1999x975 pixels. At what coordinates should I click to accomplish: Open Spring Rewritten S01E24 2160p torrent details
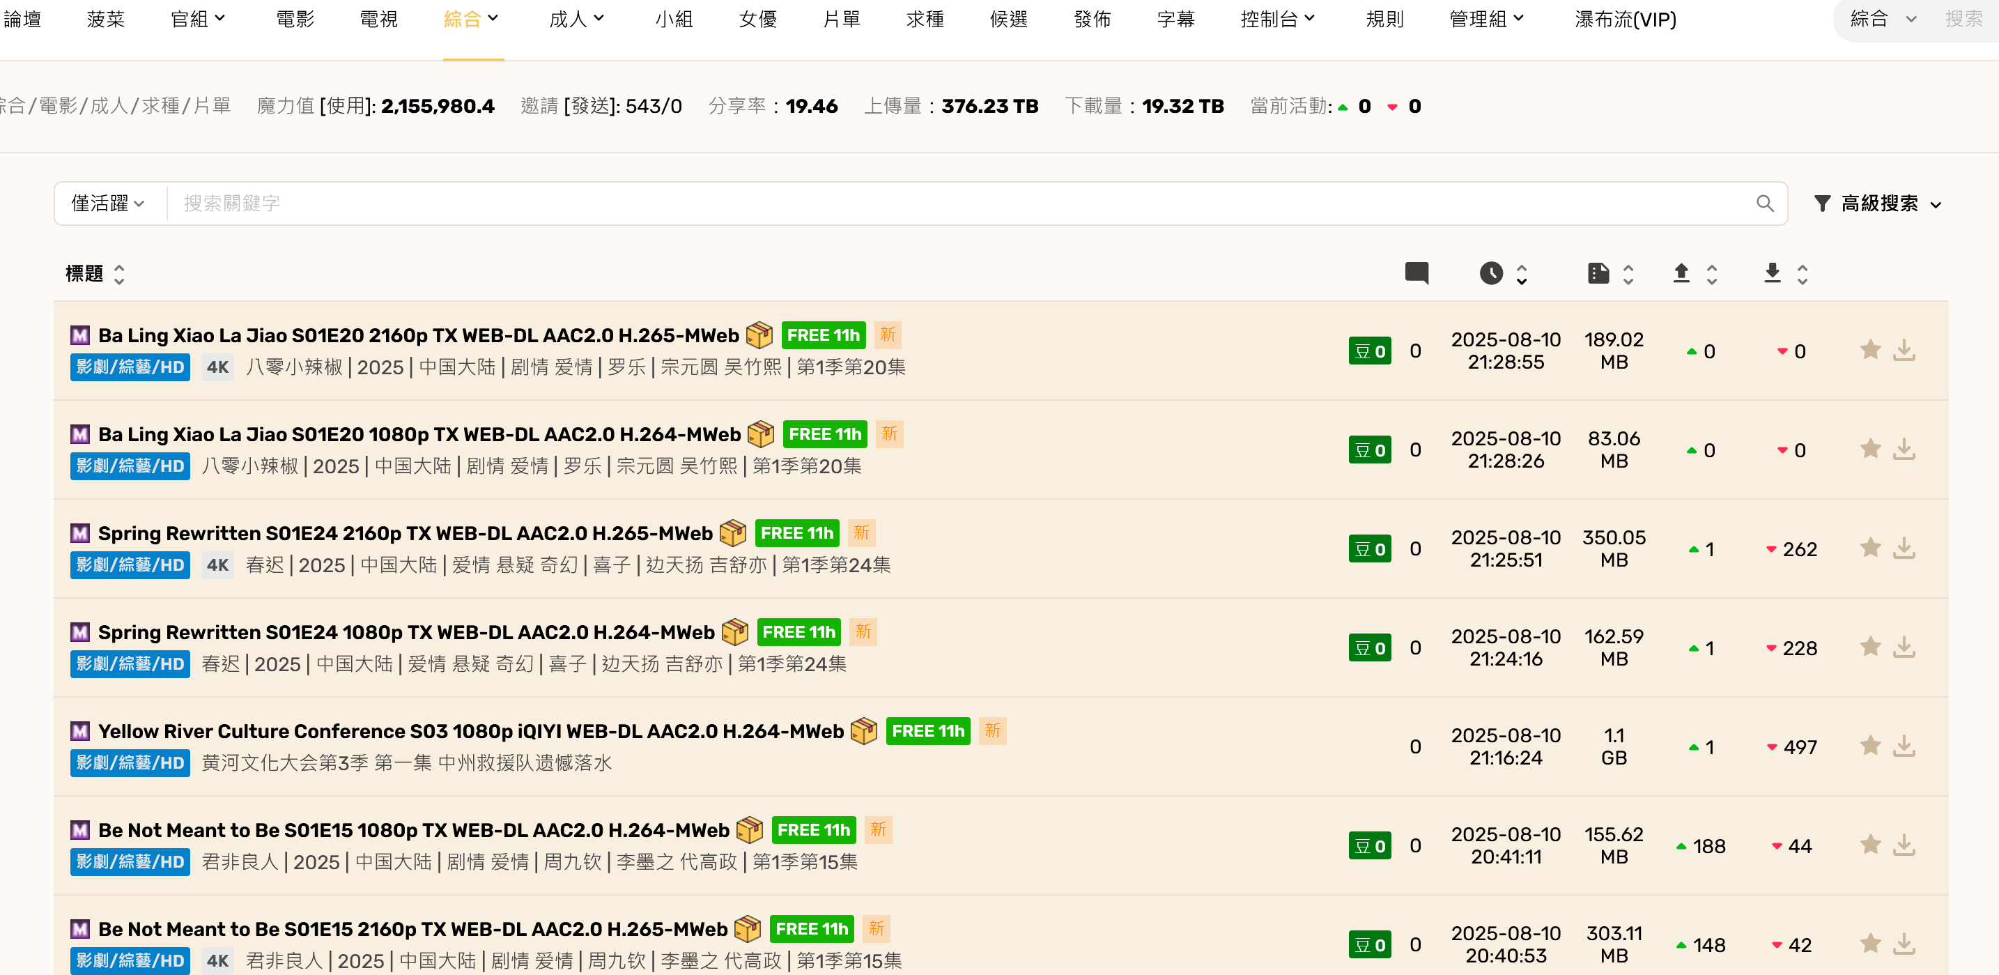pos(403,532)
